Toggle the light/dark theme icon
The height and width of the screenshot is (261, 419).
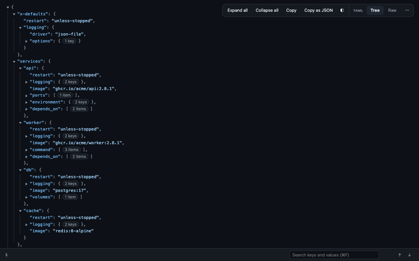pos(342,10)
